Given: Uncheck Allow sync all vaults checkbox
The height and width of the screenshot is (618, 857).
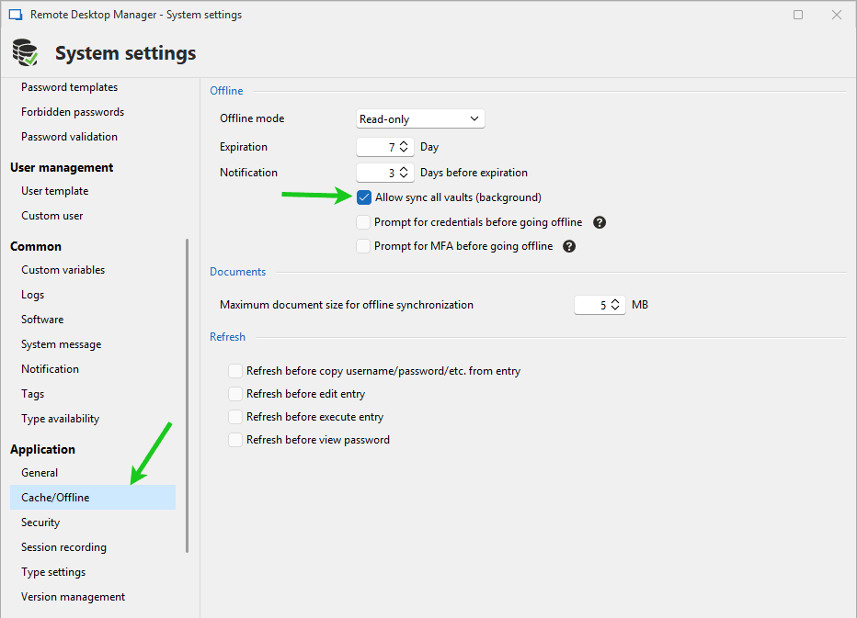Looking at the screenshot, I should (x=364, y=197).
